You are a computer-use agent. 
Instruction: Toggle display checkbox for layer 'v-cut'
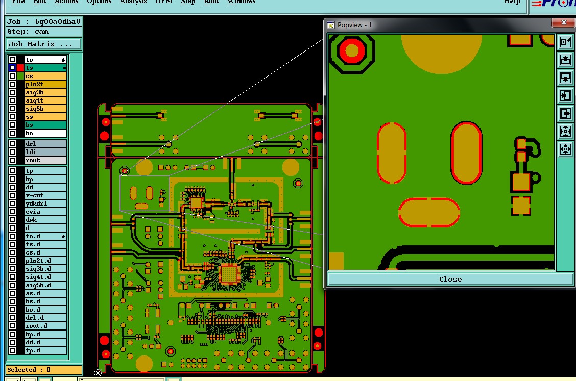pyautogui.click(x=12, y=195)
